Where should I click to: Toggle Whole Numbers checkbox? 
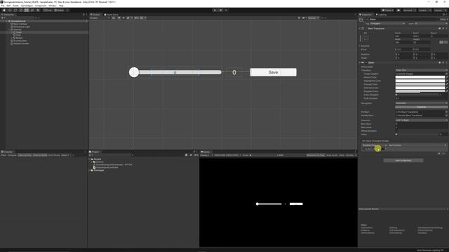[x=396, y=131]
